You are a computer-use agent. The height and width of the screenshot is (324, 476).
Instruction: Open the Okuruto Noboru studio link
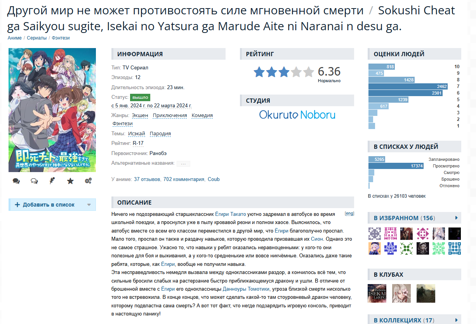297,115
